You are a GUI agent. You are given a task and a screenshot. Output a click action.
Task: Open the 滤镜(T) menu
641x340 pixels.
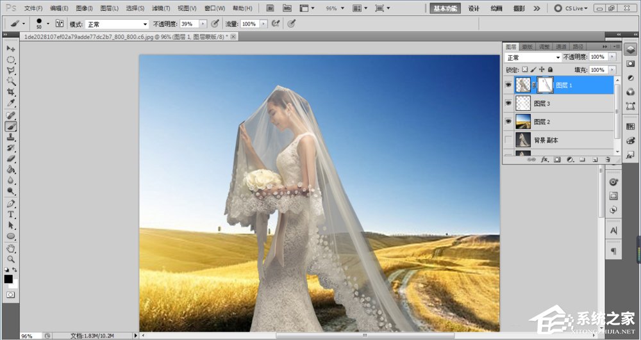[161, 8]
